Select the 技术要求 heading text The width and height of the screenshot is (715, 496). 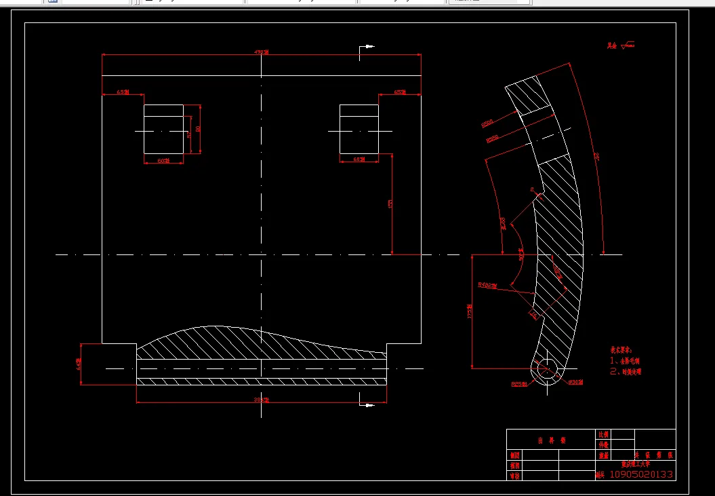pos(621,350)
